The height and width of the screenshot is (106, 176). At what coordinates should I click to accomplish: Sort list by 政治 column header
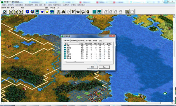tap(99, 44)
